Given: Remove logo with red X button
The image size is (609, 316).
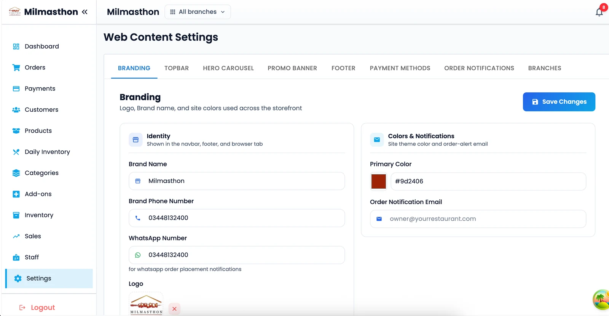Looking at the screenshot, I should tap(174, 309).
